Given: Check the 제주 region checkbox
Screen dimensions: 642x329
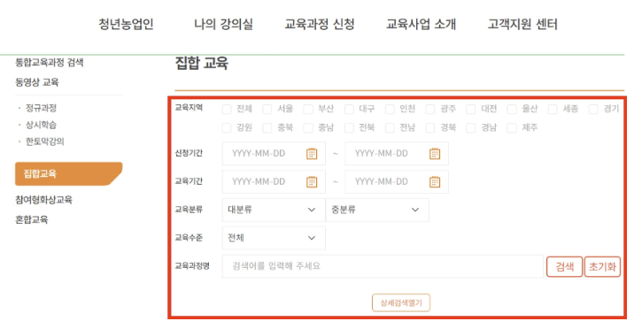Looking at the screenshot, I should pos(512,128).
